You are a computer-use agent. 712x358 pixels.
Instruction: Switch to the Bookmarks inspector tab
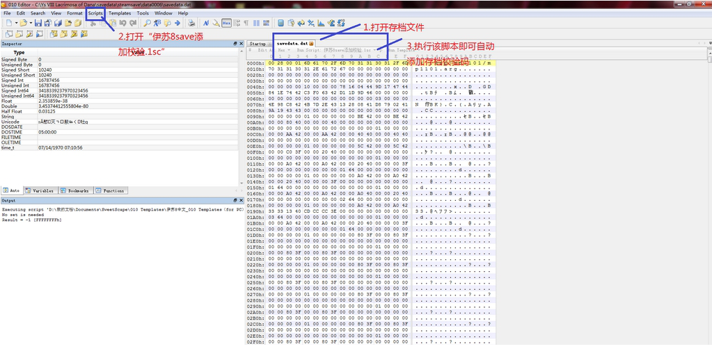76,190
